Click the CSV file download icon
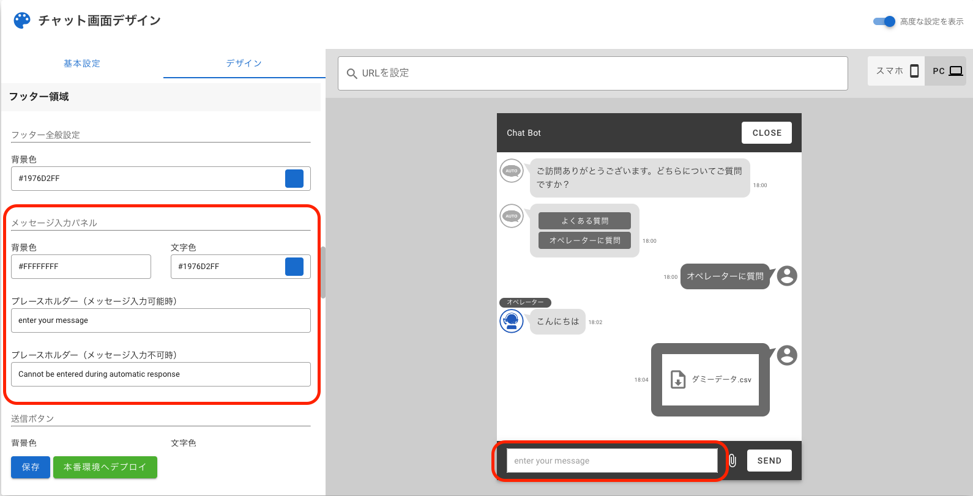The height and width of the screenshot is (496, 973). point(678,380)
